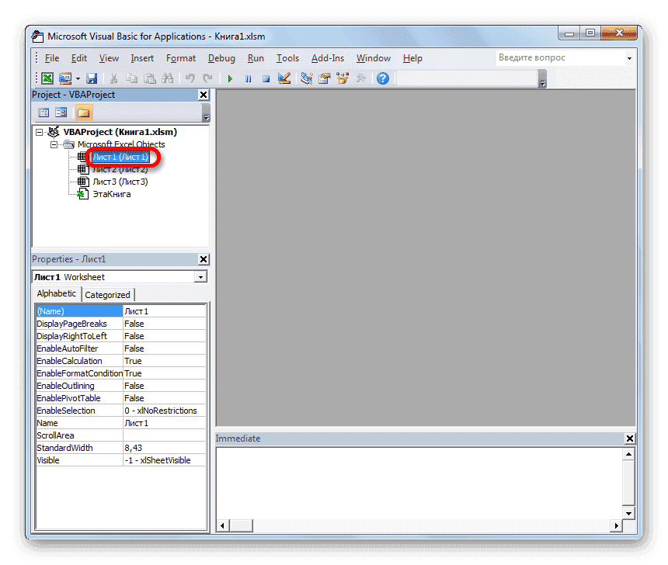The image size is (668, 565).
Task: Collapse the VBAProject tree node
Action: point(40,131)
